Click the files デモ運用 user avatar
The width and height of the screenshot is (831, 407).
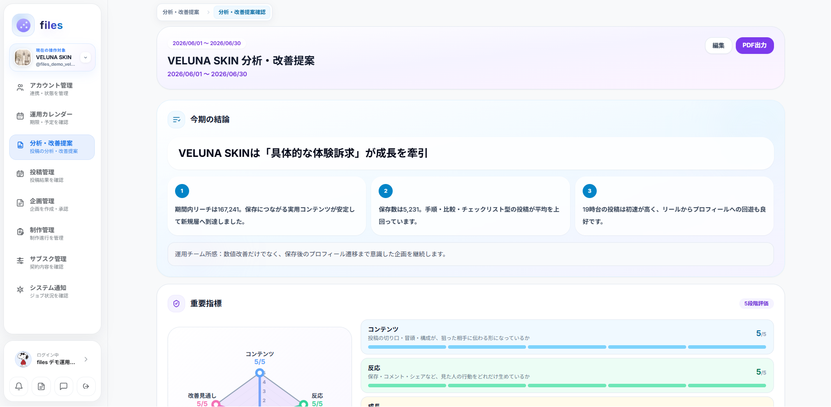23,359
